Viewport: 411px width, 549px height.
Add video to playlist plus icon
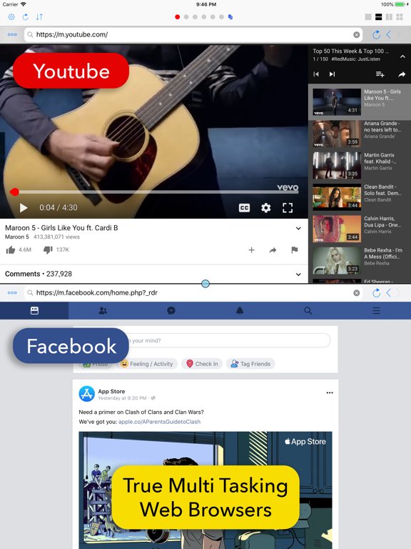click(252, 250)
